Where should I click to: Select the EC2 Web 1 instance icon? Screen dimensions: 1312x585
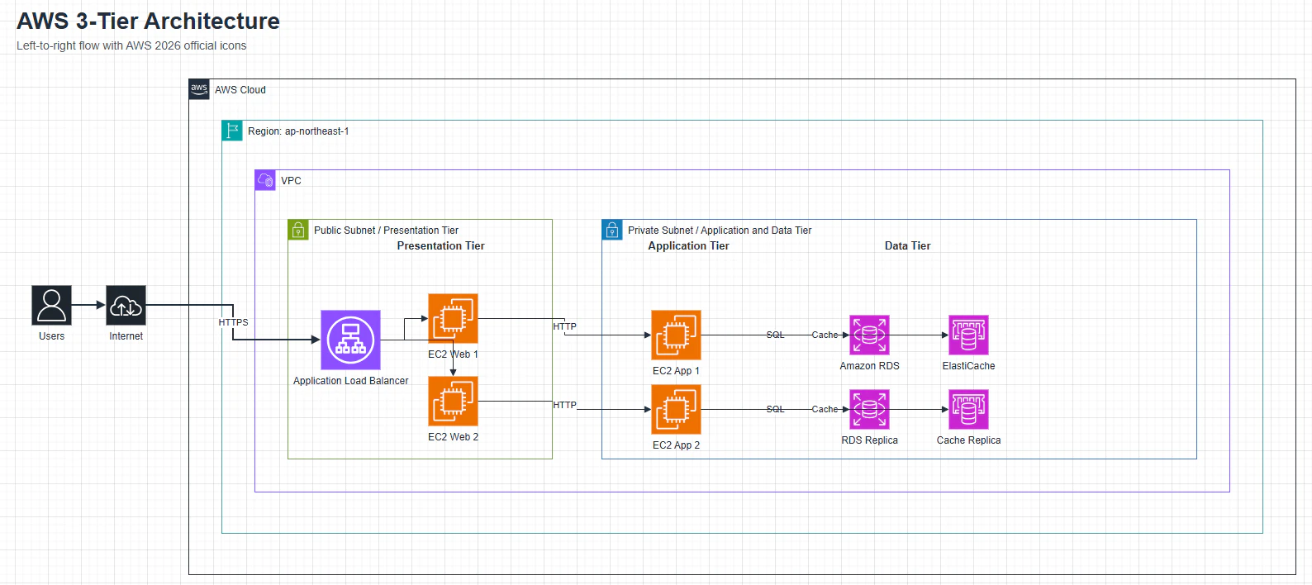click(453, 318)
